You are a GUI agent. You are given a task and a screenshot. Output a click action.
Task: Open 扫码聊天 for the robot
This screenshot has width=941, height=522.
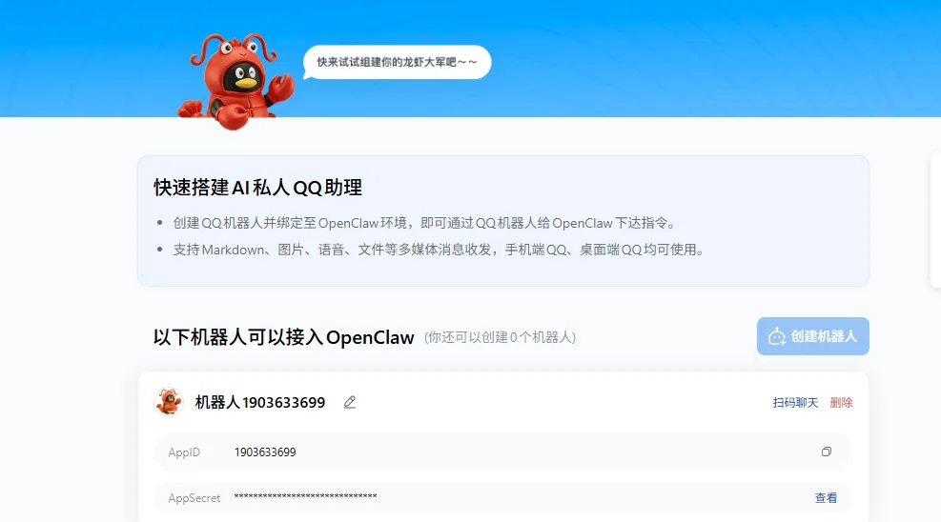pyautogui.click(x=795, y=403)
